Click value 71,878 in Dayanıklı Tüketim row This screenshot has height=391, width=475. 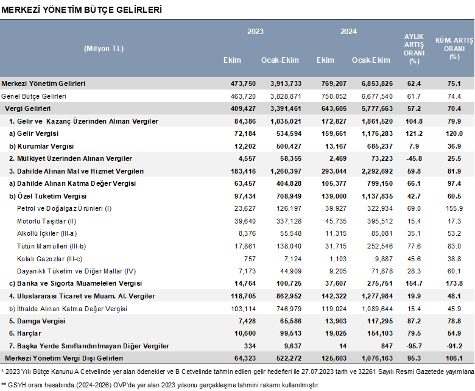pyautogui.click(x=382, y=272)
